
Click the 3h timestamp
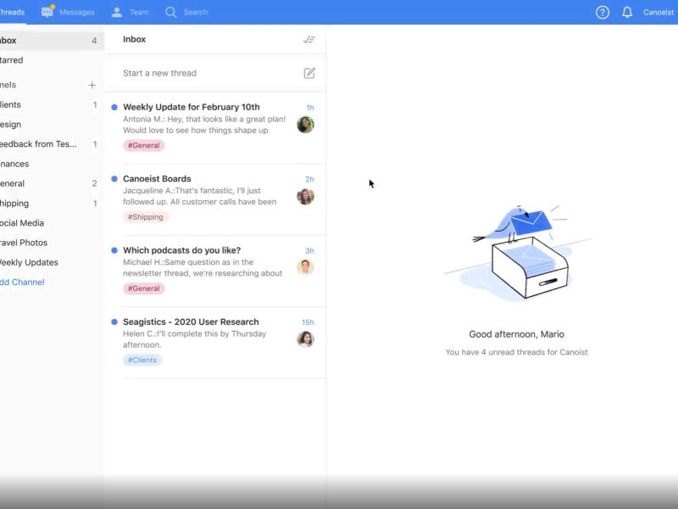click(309, 250)
